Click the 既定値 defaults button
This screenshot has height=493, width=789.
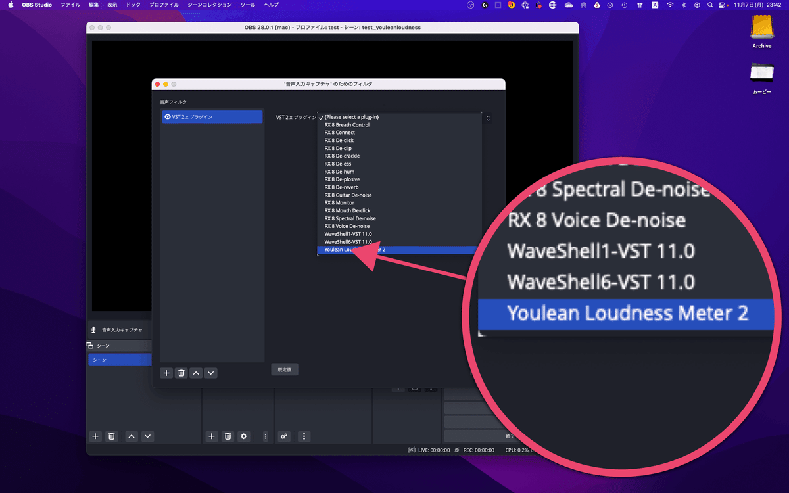pos(285,369)
